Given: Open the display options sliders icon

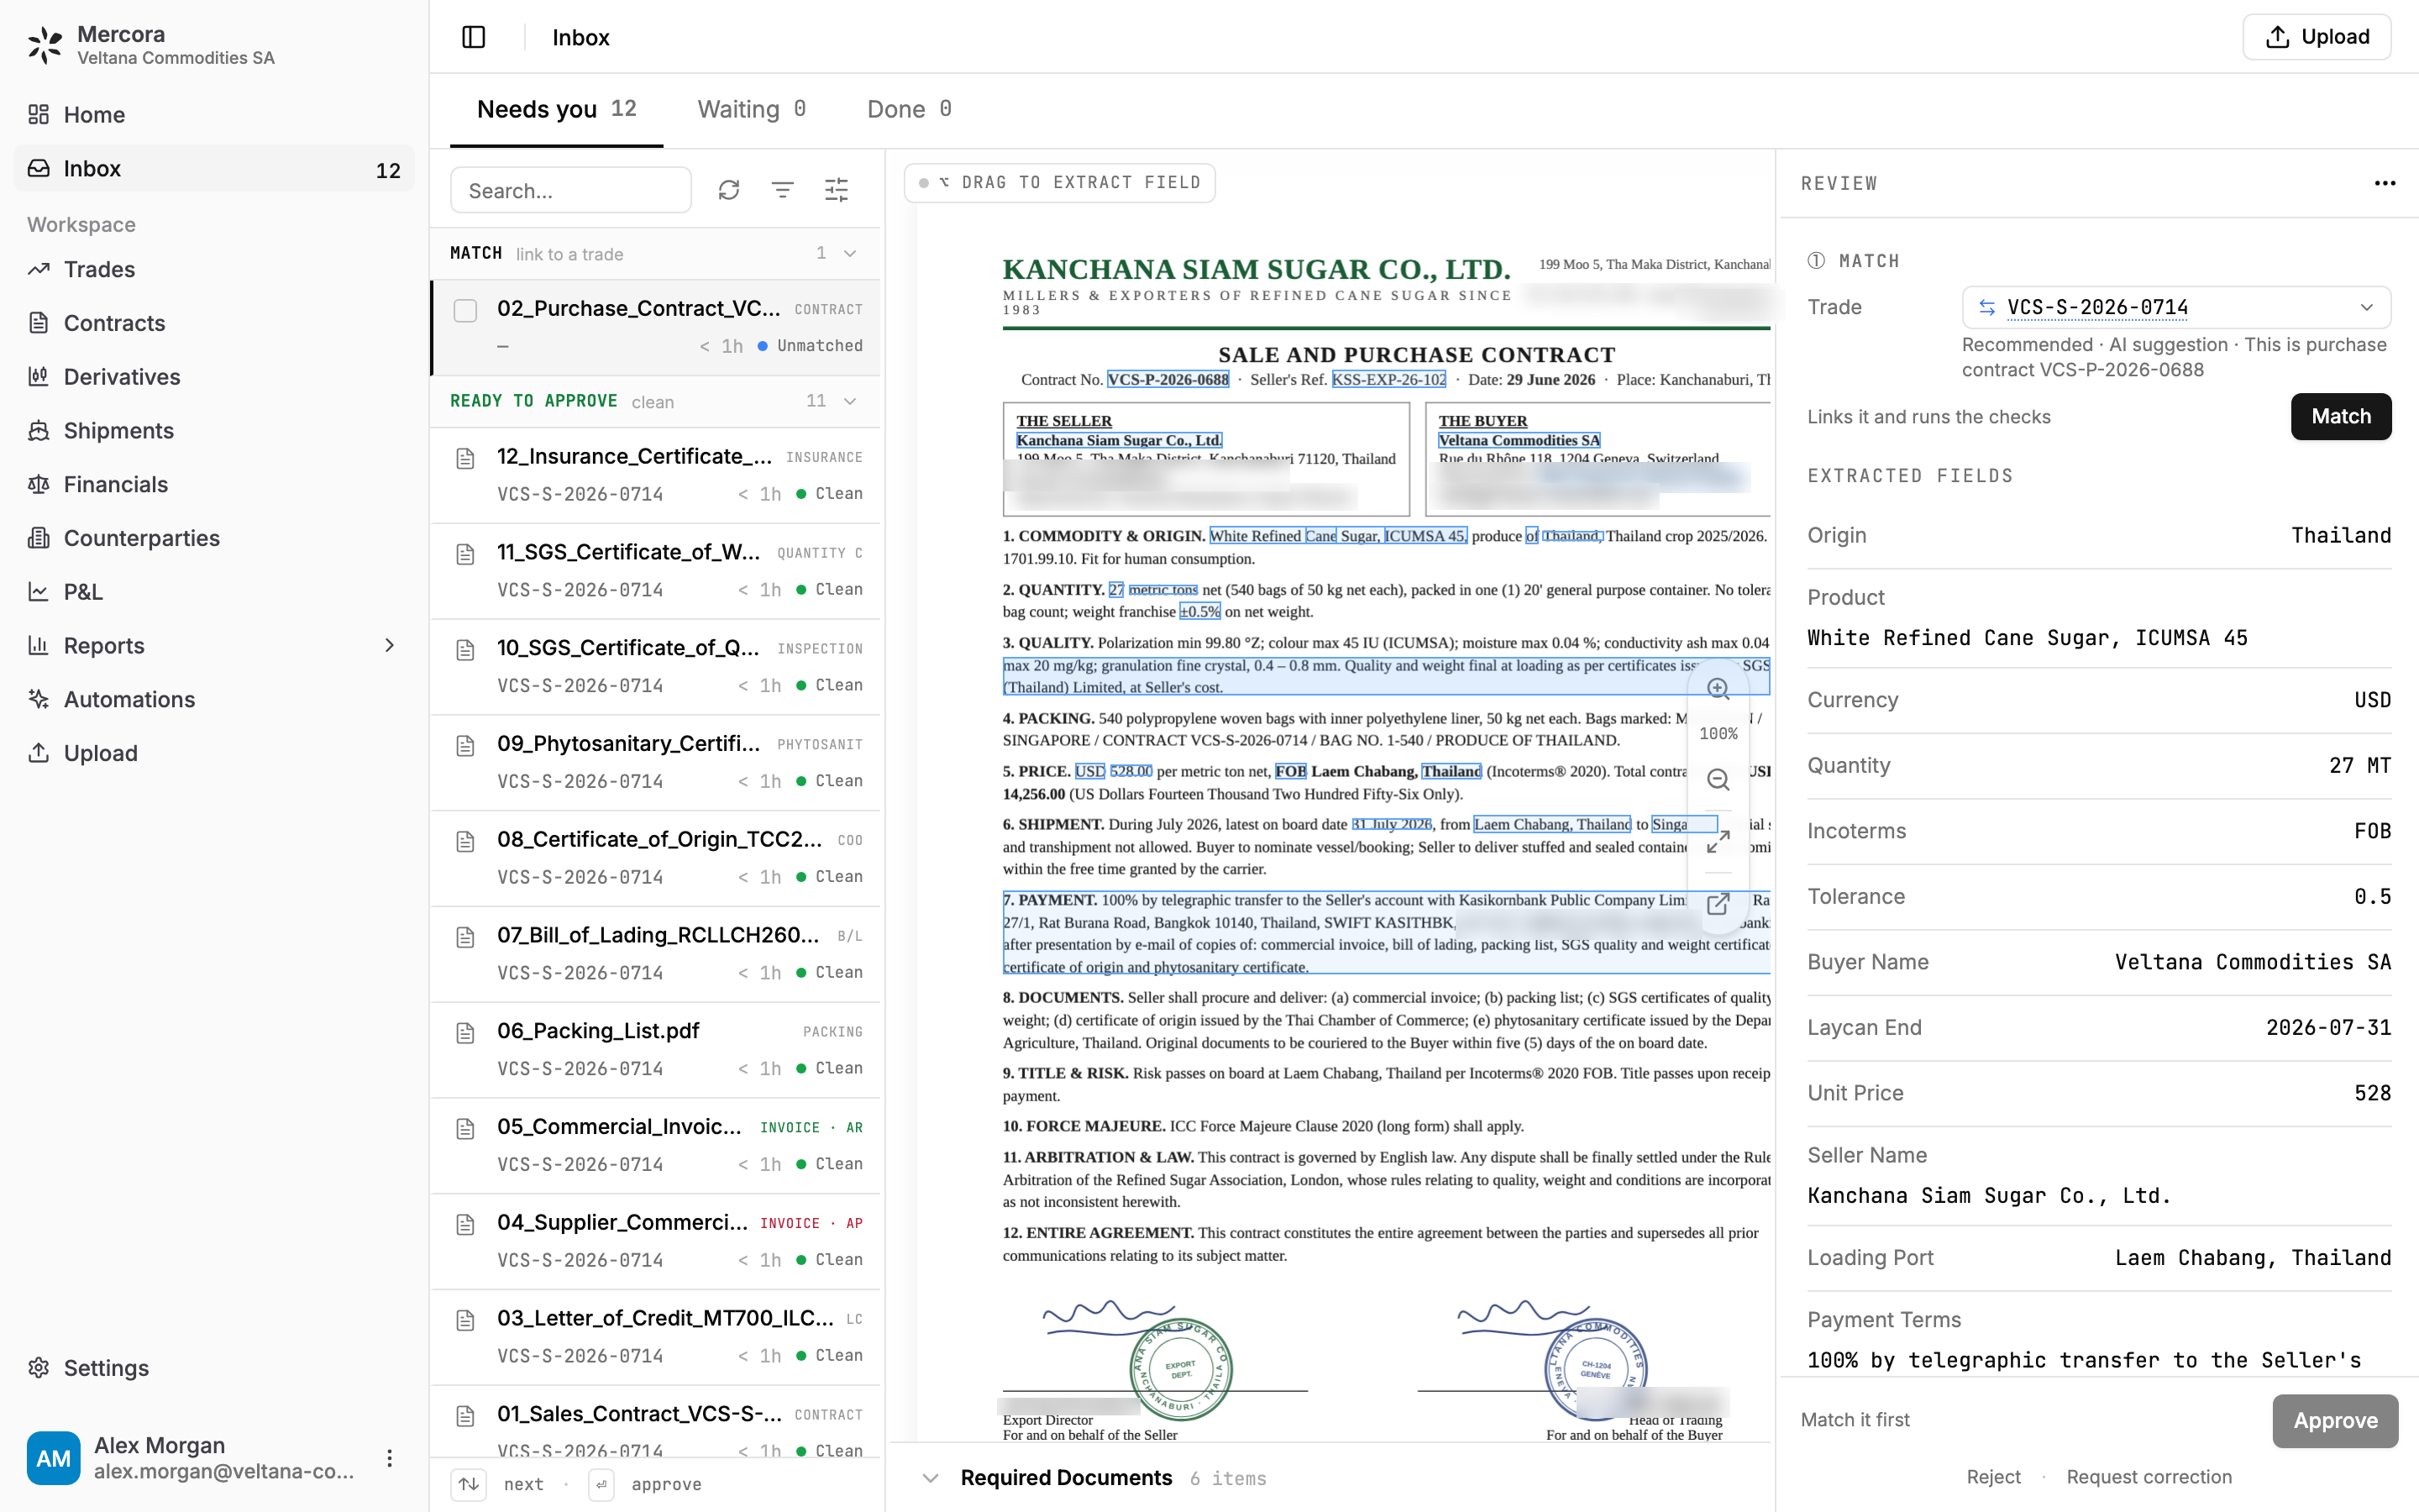Looking at the screenshot, I should tap(837, 190).
